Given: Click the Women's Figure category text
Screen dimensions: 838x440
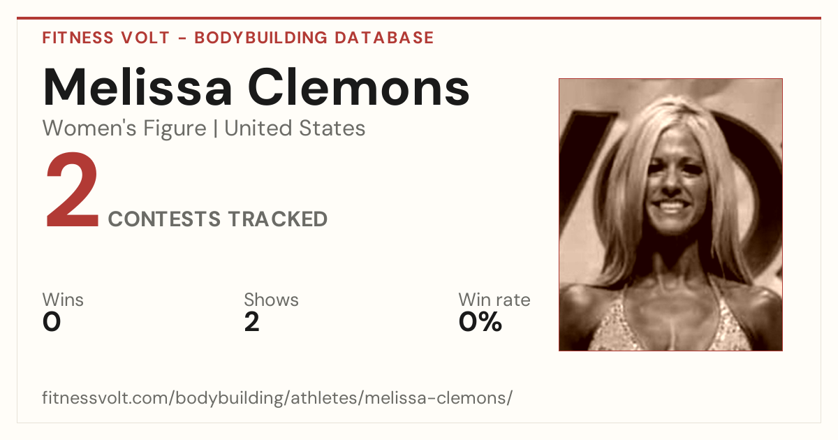Looking at the screenshot, I should pyautogui.click(x=124, y=129).
